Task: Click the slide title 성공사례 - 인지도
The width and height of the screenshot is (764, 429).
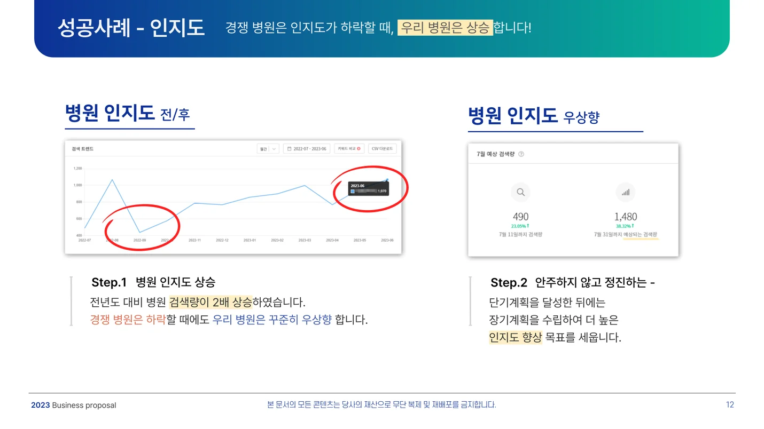Action: tap(131, 28)
